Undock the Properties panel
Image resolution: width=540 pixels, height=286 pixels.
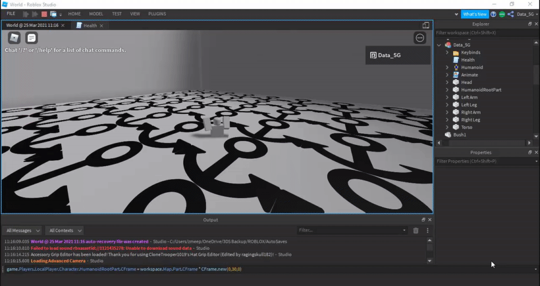530,152
